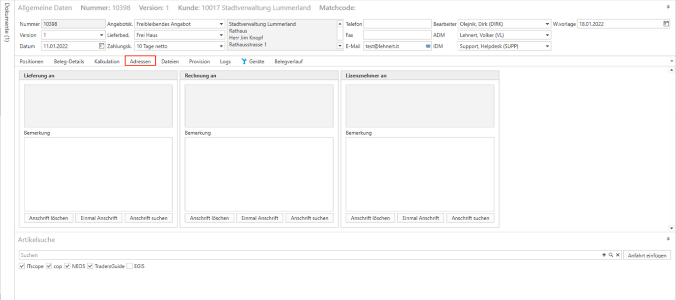
Task: Expand the Lieferbed. dropdown
Action: pyautogui.click(x=221, y=35)
